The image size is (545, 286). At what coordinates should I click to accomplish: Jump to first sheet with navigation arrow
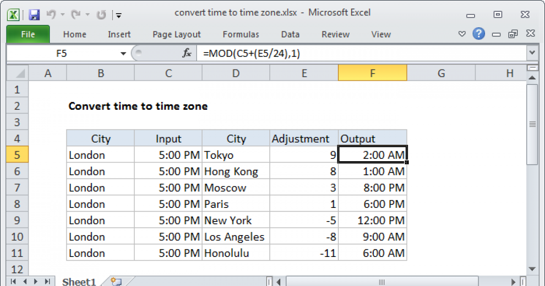[x=13, y=281]
